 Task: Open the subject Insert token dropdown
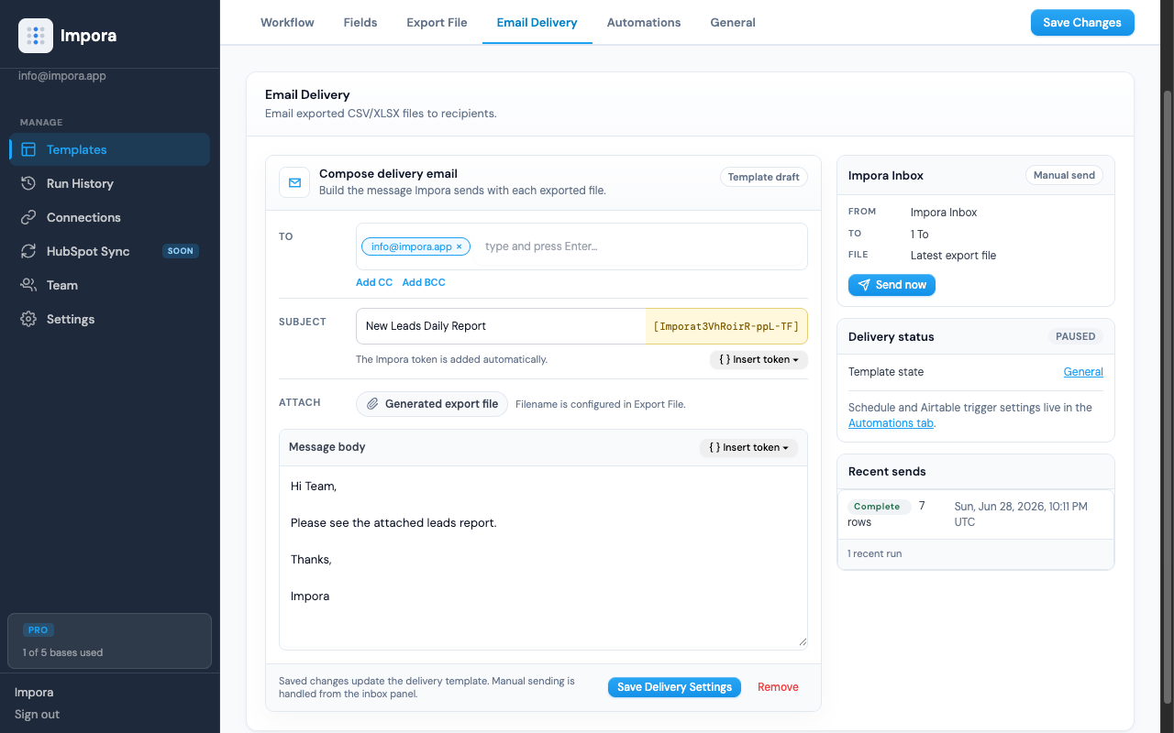click(759, 359)
